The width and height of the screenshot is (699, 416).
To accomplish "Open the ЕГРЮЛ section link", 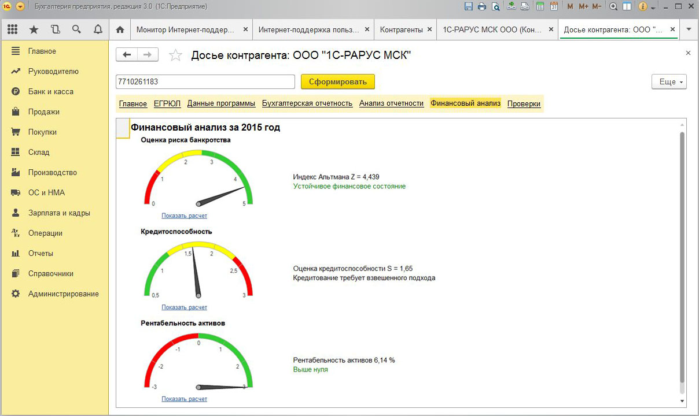I will click(x=167, y=104).
